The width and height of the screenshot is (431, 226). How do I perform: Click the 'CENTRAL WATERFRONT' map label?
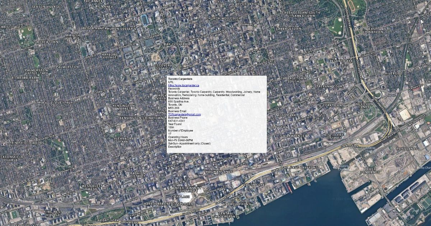[x=226, y=215]
